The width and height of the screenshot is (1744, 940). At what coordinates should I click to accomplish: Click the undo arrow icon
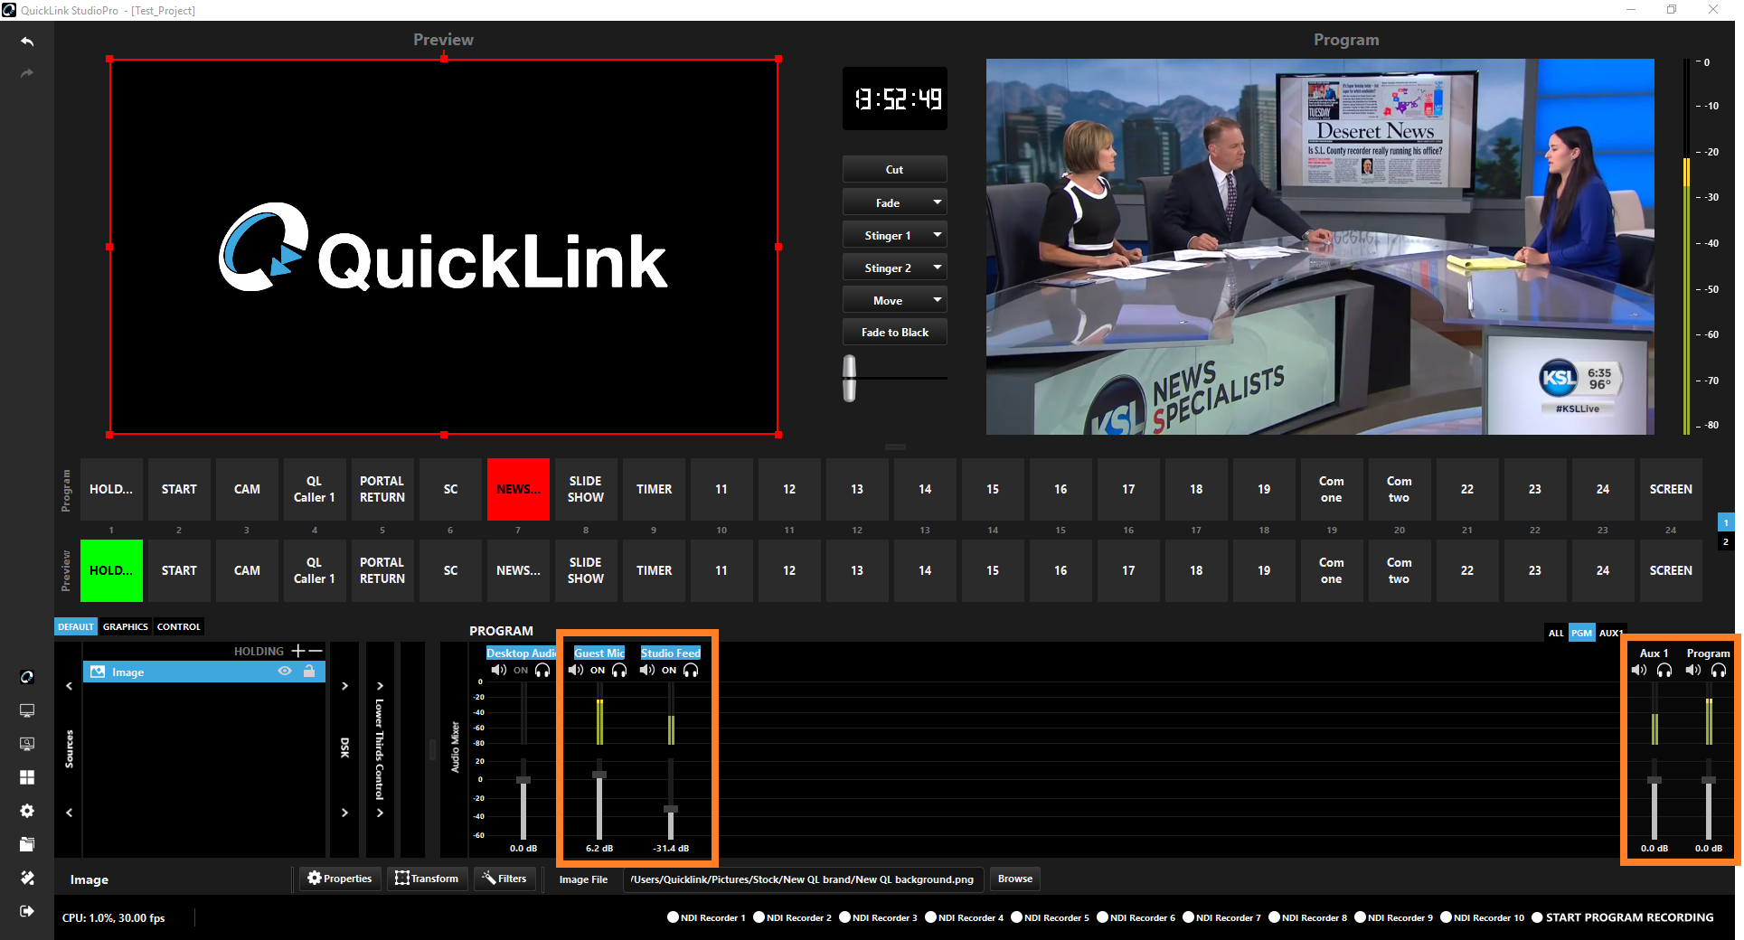pos(27,42)
